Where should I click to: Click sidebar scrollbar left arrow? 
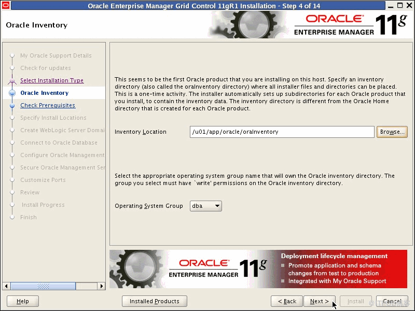click(x=6, y=286)
